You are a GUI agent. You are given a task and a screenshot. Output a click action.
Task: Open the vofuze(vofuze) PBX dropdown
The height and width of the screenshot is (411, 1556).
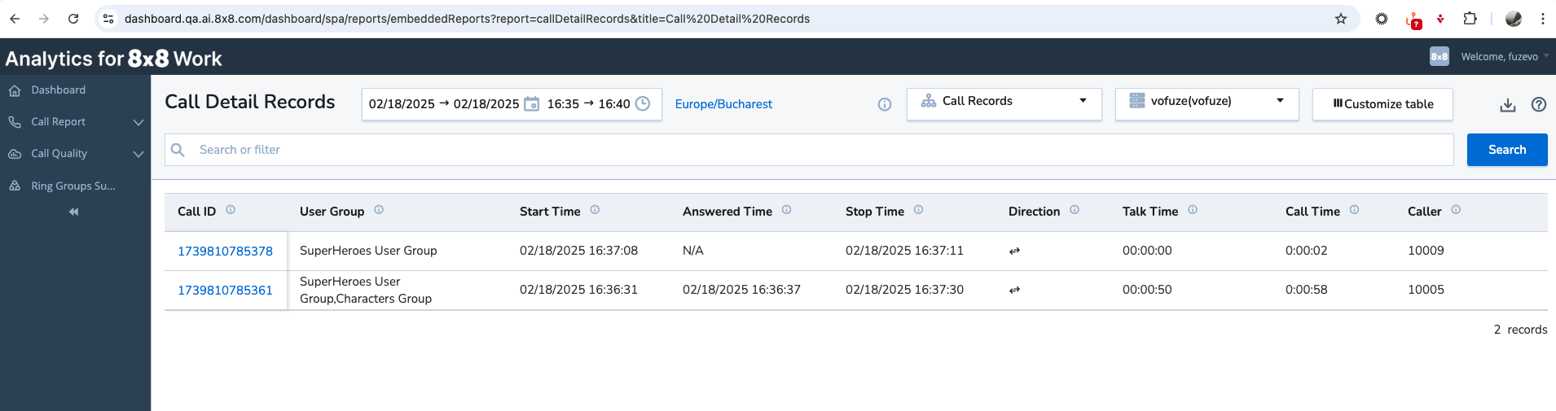point(1207,104)
